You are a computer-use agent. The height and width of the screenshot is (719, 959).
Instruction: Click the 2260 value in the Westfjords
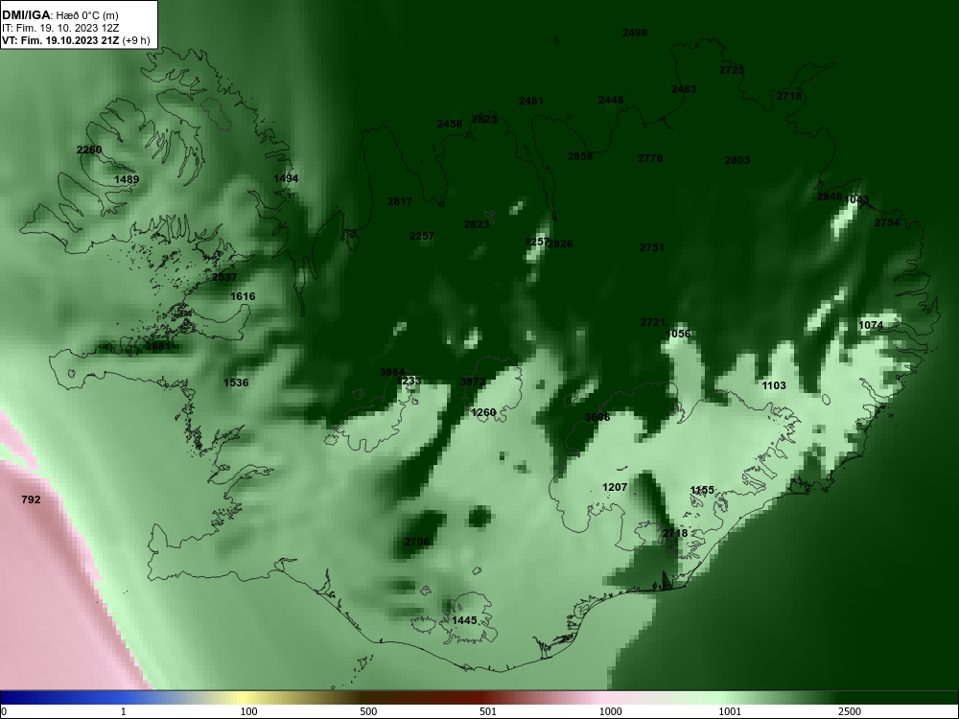pyautogui.click(x=89, y=150)
